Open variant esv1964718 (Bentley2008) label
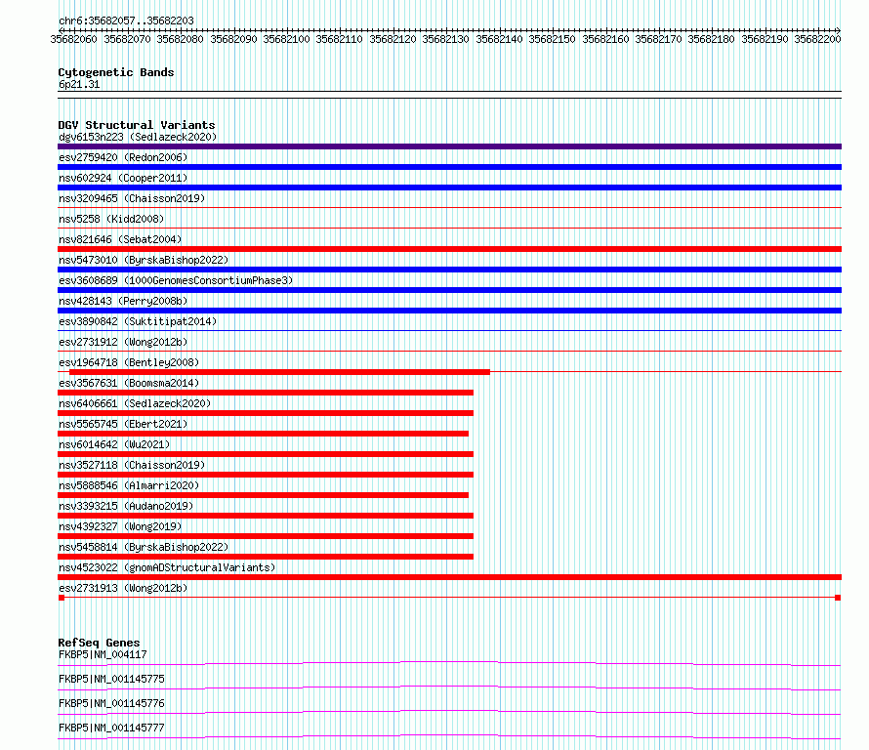 click(129, 362)
